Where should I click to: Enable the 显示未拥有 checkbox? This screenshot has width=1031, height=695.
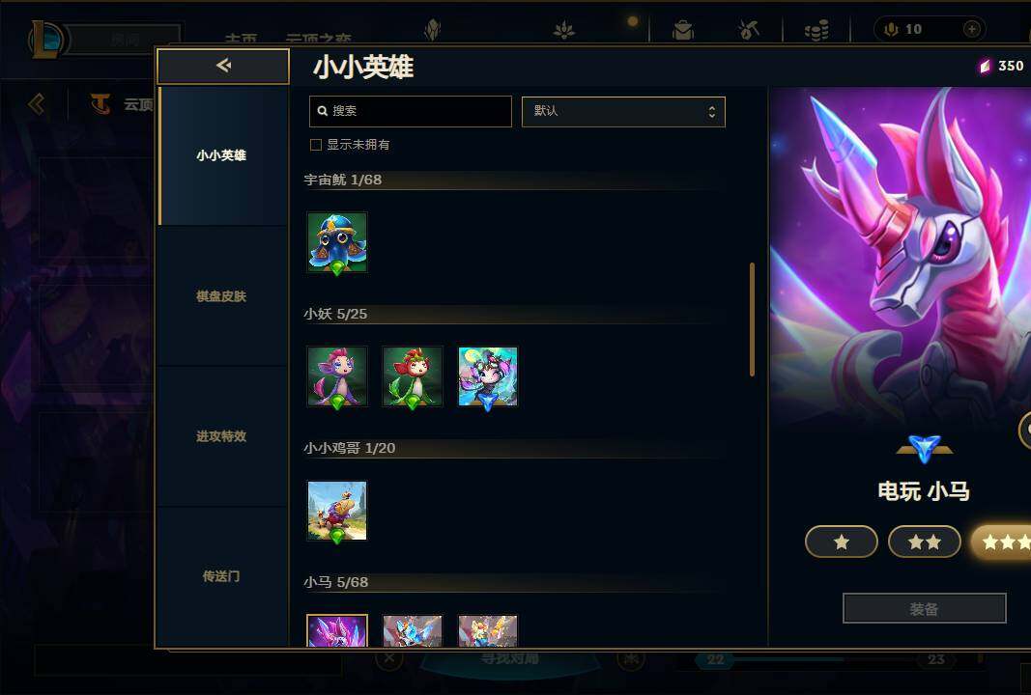(x=316, y=145)
